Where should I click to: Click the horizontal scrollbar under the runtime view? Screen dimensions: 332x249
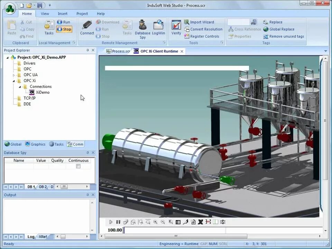176,236
